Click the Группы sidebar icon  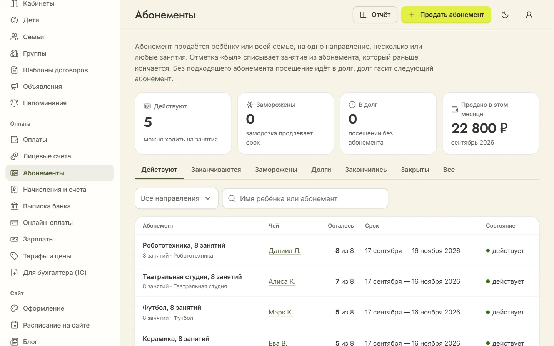(14, 53)
